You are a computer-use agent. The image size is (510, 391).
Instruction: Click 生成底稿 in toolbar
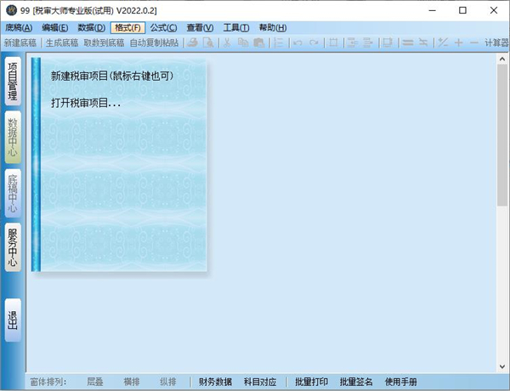(x=62, y=42)
